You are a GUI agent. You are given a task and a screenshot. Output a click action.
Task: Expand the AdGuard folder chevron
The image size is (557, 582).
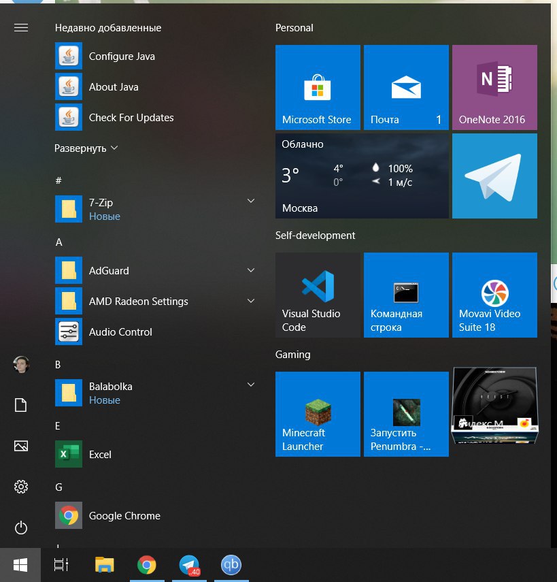(251, 270)
